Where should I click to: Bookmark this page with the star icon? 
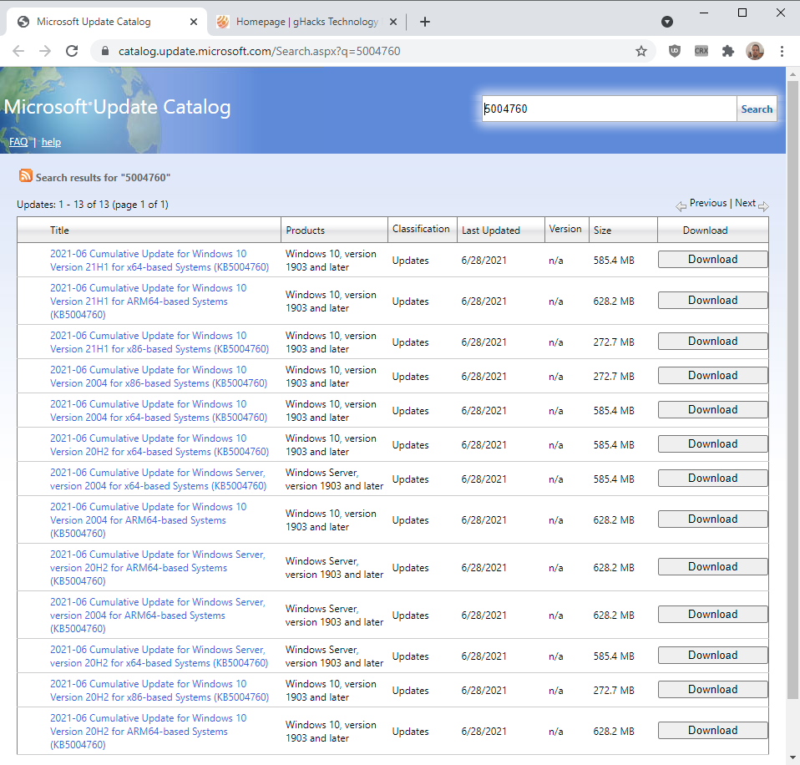(641, 51)
